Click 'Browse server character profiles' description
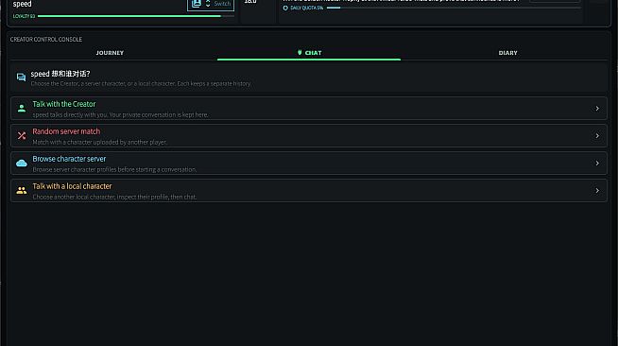Viewport: 618px width, 346px height. click(x=114, y=169)
